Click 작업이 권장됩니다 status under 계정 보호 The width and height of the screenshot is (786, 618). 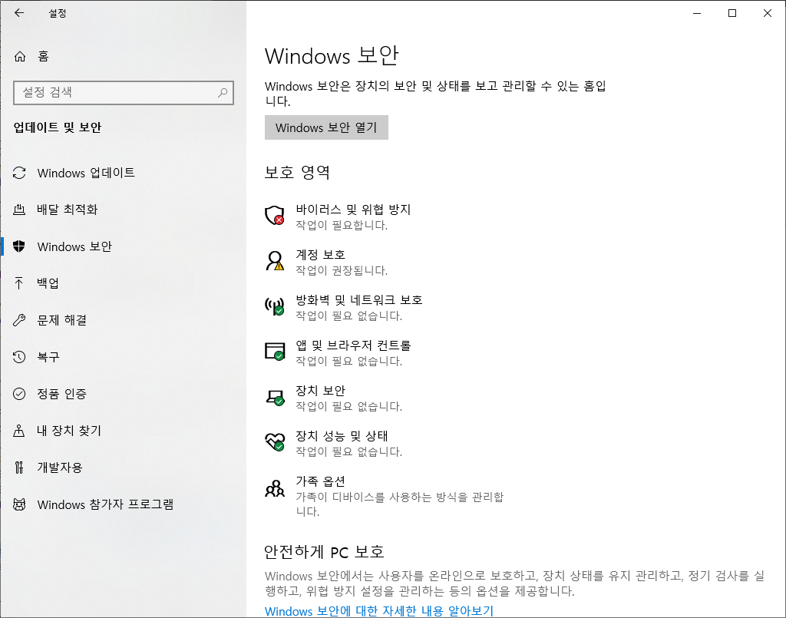[x=342, y=271]
